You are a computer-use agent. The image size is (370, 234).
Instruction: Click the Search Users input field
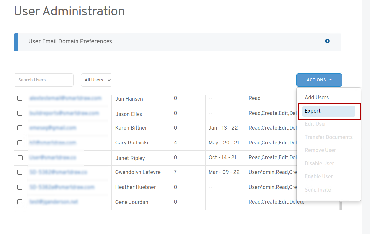44,80
